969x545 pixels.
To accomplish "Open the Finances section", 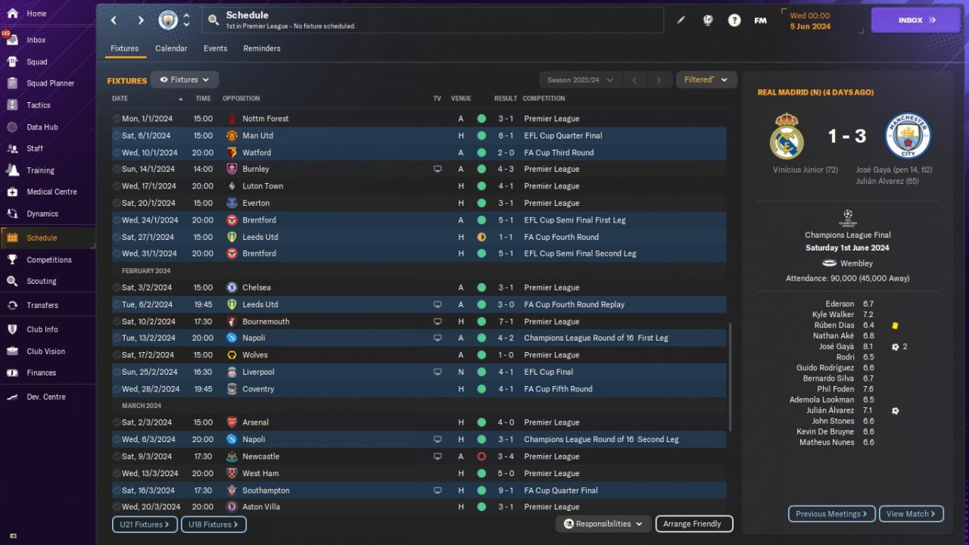I will pyautogui.click(x=41, y=372).
